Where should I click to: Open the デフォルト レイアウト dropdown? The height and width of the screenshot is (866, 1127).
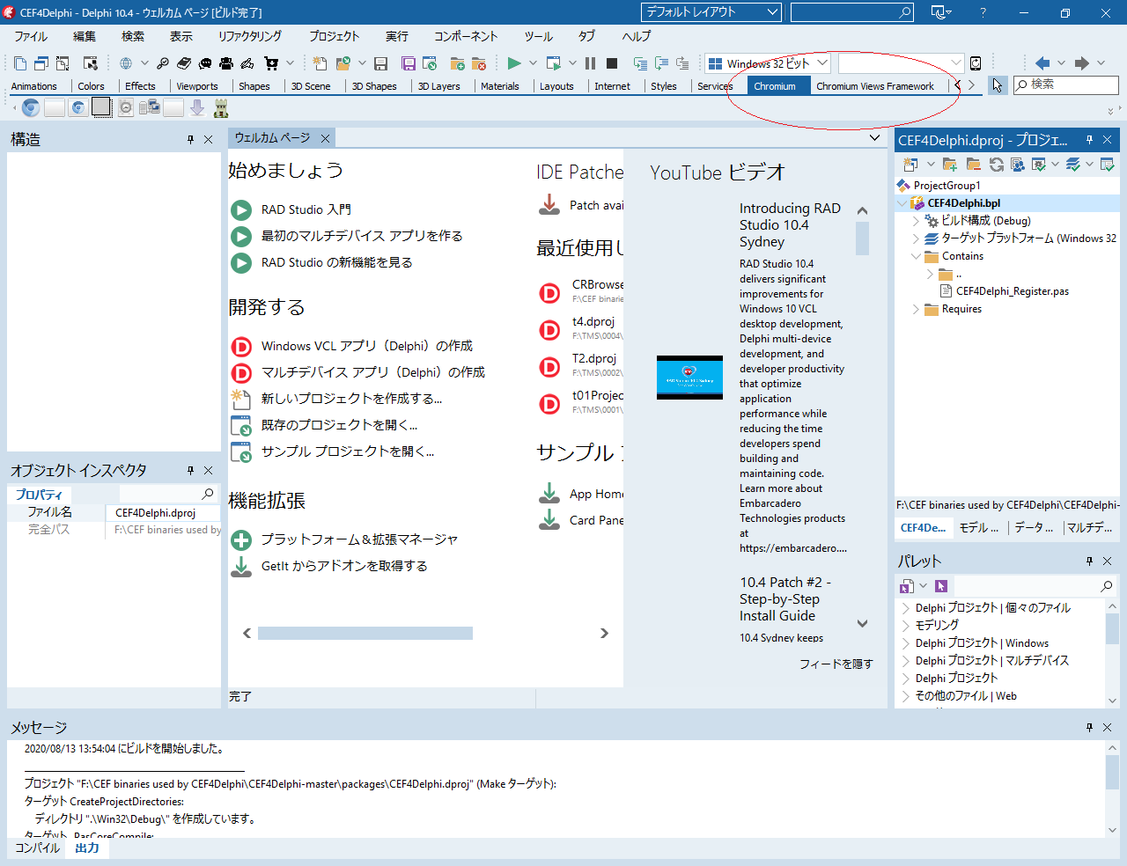tap(711, 11)
